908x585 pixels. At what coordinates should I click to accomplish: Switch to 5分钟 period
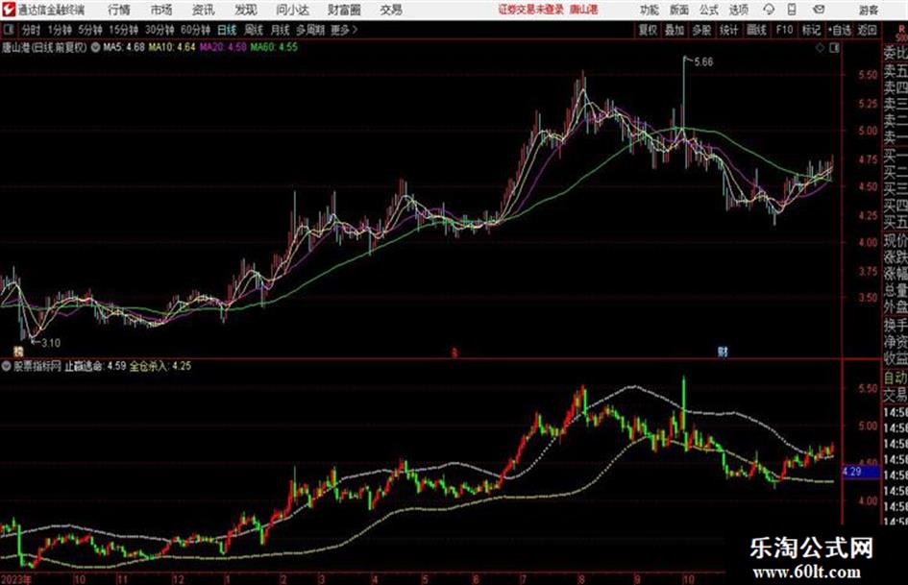89,30
